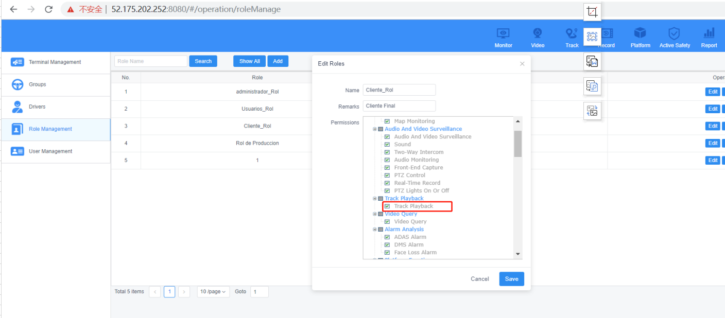Image resolution: width=725 pixels, height=318 pixels.
Task: Uncheck the Track Playback permission
Action: 387,206
